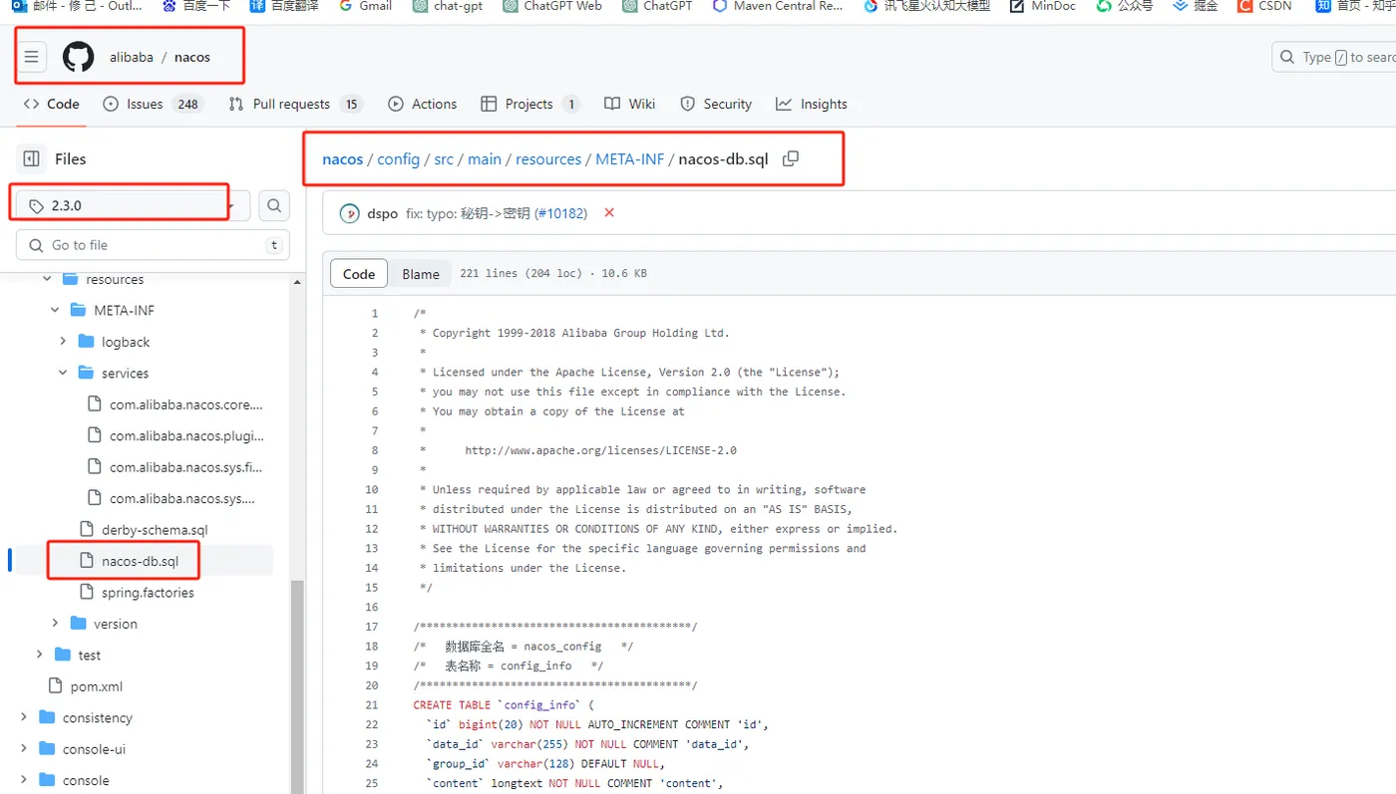Collapse the META-INF folder chevron
The image size is (1396, 794).
(55, 310)
